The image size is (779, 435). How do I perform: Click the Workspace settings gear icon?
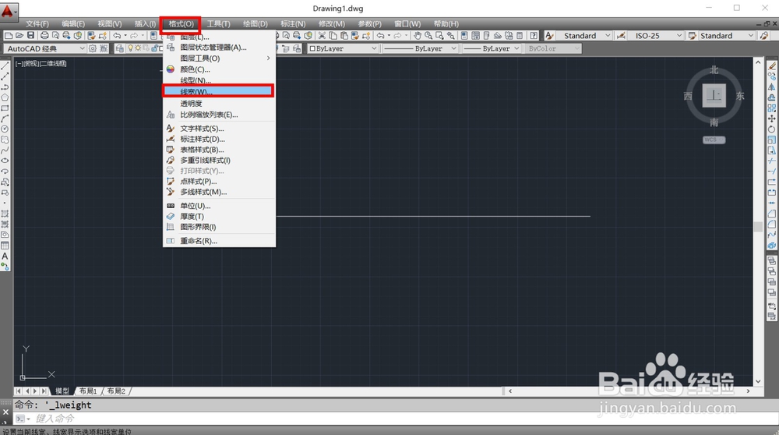[93, 48]
